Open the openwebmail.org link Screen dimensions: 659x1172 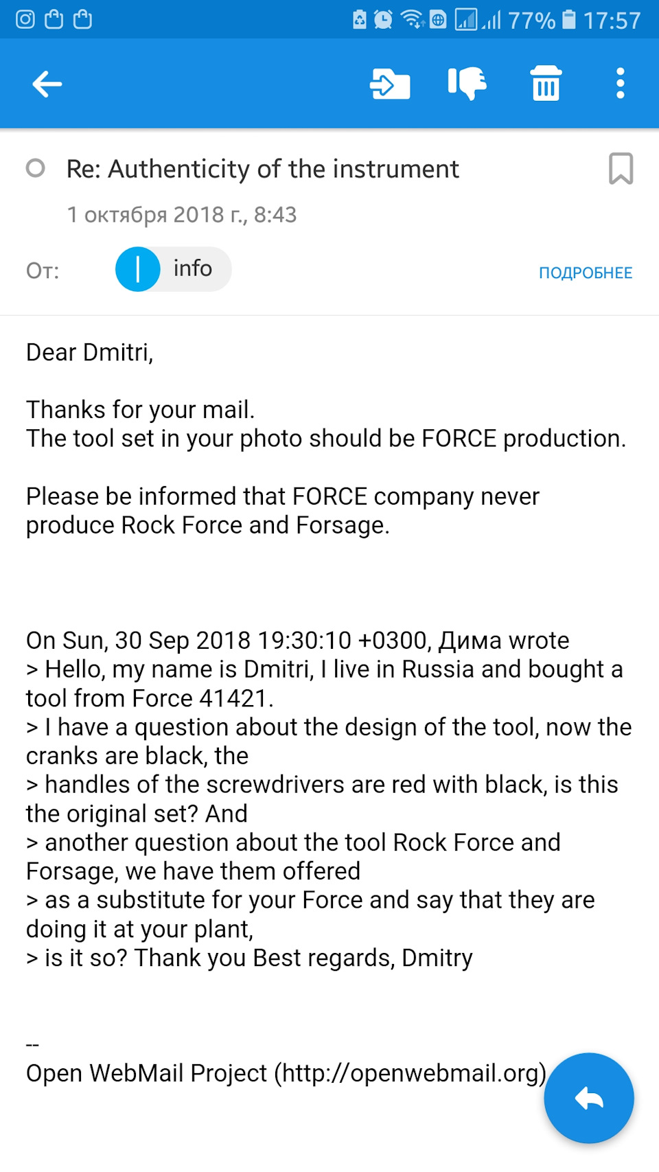[x=411, y=1072]
